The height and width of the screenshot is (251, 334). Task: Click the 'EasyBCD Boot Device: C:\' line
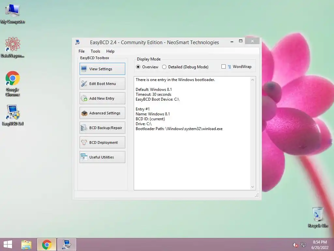tap(158, 99)
